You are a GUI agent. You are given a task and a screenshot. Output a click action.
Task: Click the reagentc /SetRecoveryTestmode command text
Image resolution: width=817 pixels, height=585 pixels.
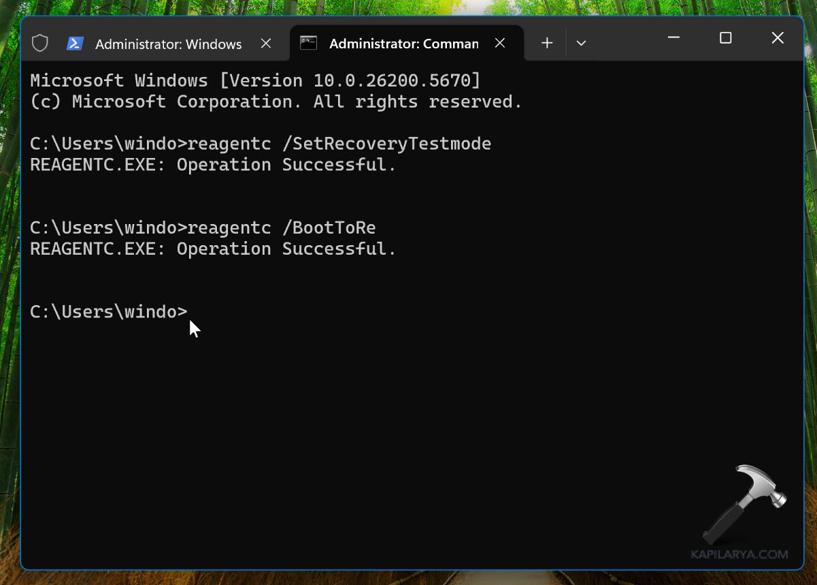[x=339, y=143]
